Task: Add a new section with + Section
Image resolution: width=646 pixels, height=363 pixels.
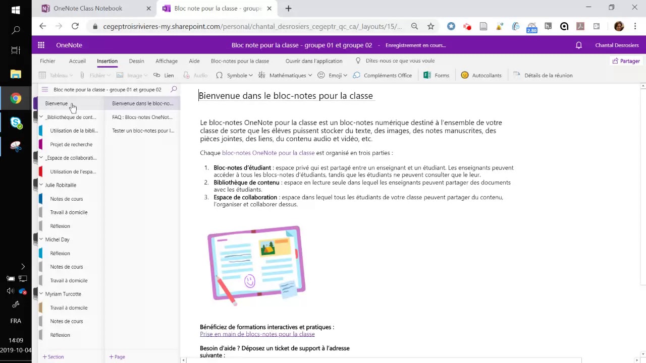Action: tap(53, 356)
